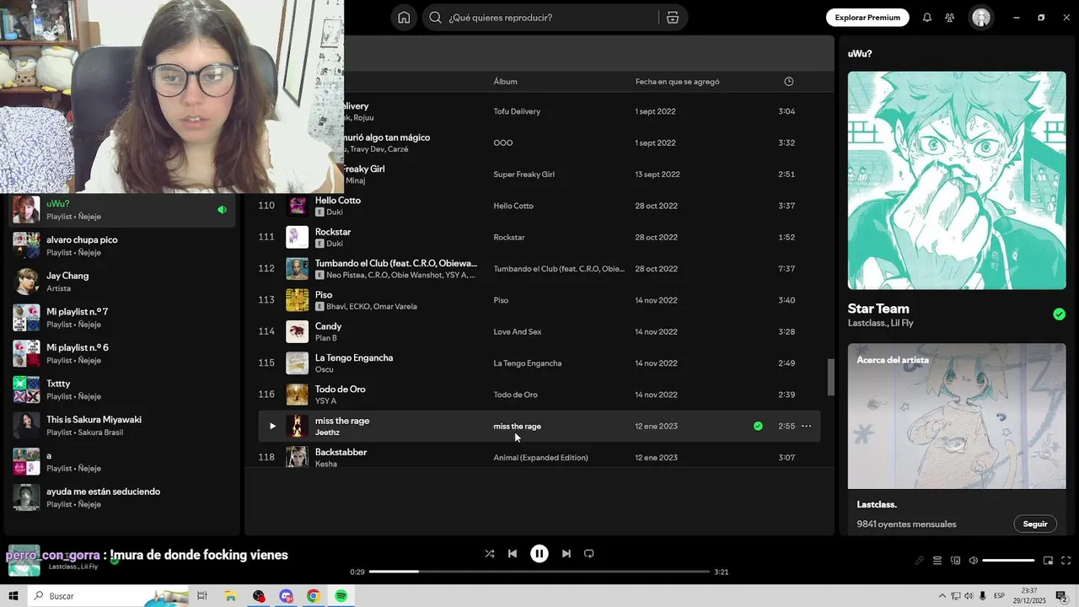Open 'ayuda me están seduciendo' playlist
The width and height of the screenshot is (1079, 607).
[x=122, y=497]
